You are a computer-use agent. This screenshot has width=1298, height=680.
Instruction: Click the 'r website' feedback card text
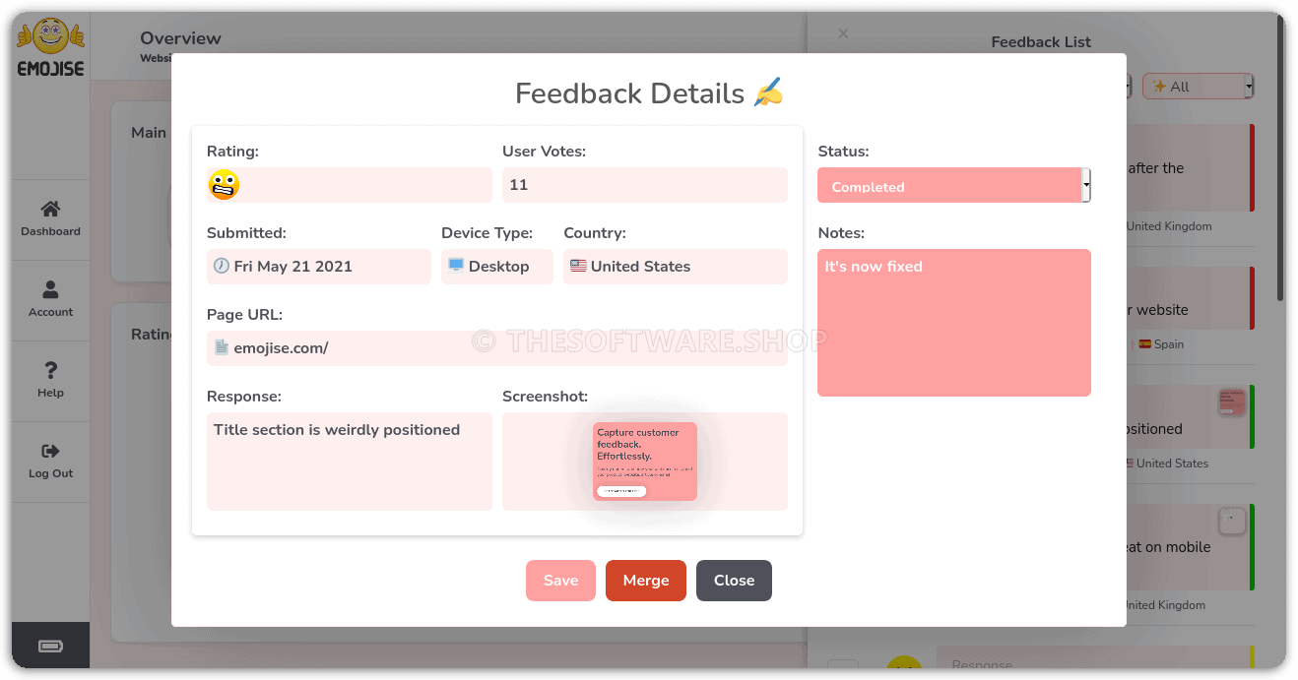coord(1158,310)
